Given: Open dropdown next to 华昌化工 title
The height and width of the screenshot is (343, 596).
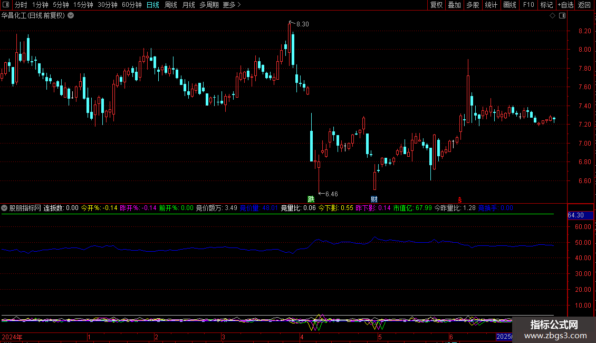Looking at the screenshot, I should coord(71,16).
